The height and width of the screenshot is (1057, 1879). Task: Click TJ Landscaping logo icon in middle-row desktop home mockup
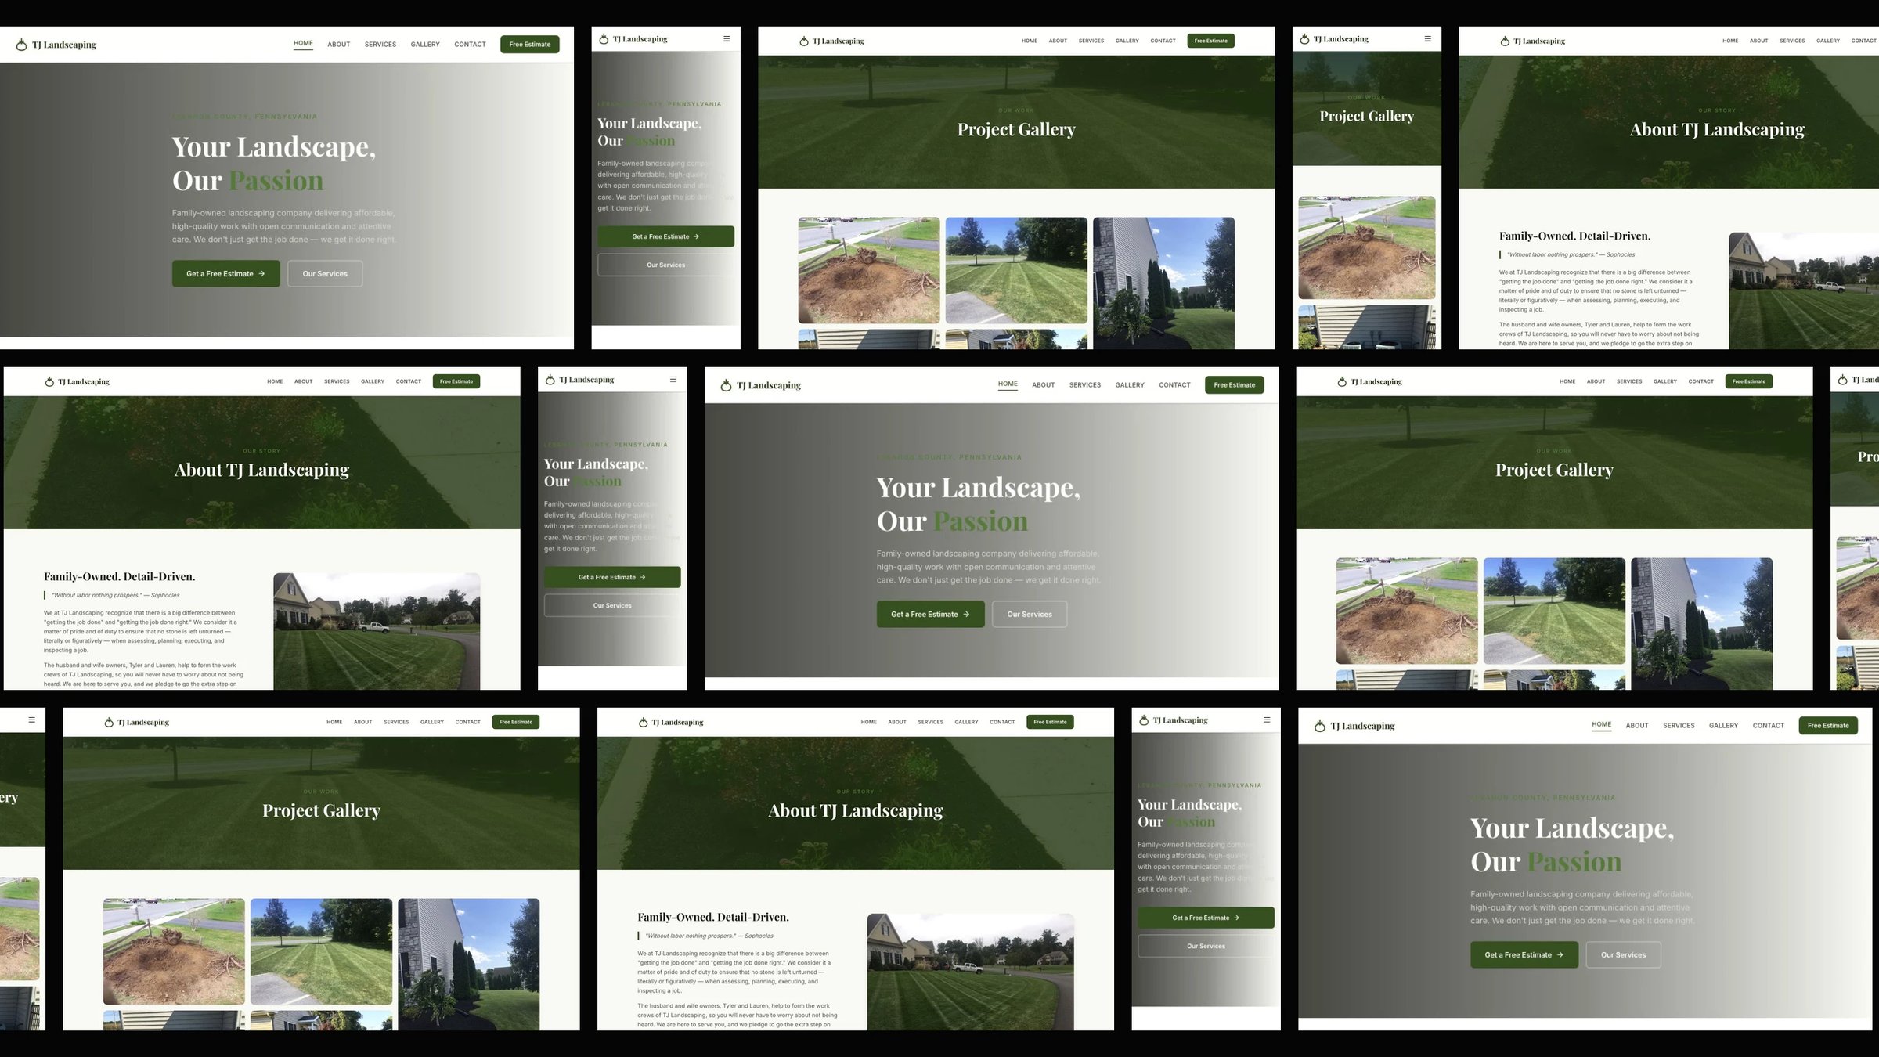coord(726,385)
